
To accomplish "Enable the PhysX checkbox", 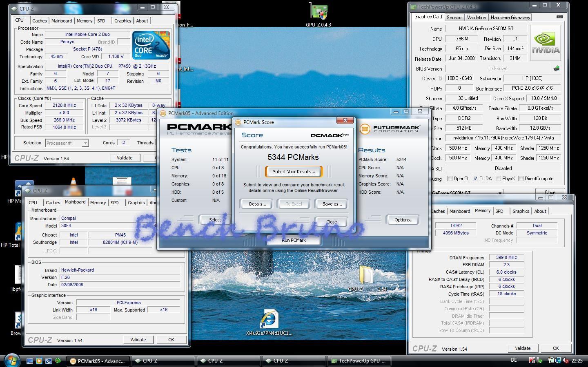I will pyautogui.click(x=498, y=179).
